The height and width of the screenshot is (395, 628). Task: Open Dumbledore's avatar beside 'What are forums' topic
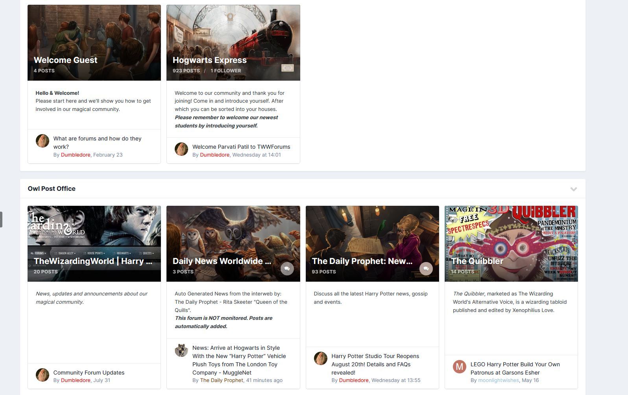[42, 141]
